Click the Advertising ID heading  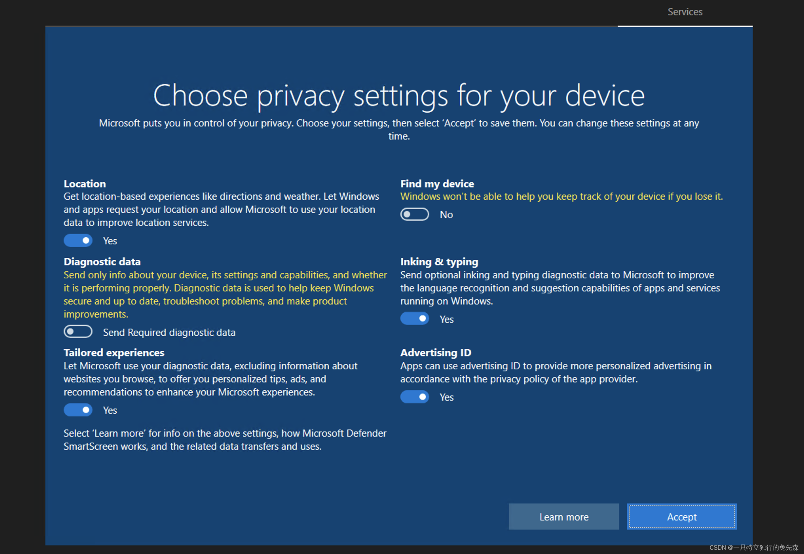coord(435,353)
